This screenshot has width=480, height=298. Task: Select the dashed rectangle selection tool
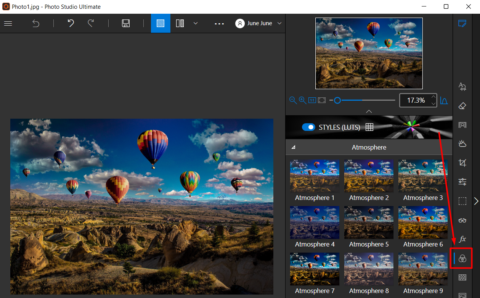click(462, 201)
